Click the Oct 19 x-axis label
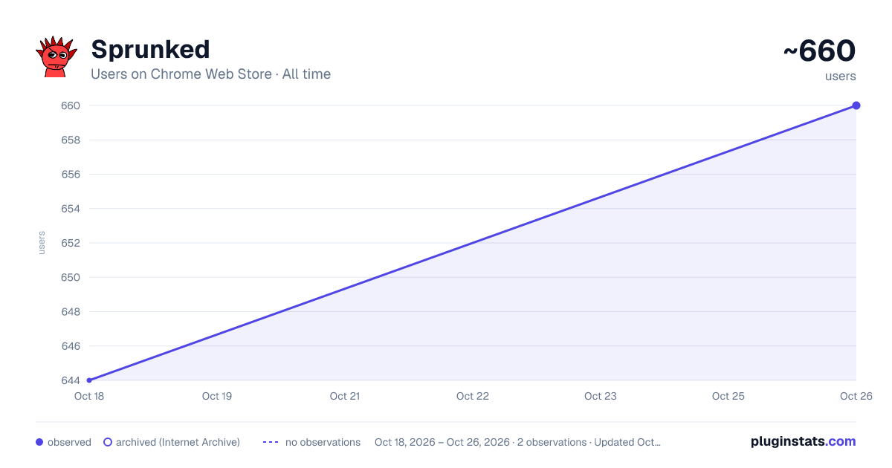 (x=217, y=396)
